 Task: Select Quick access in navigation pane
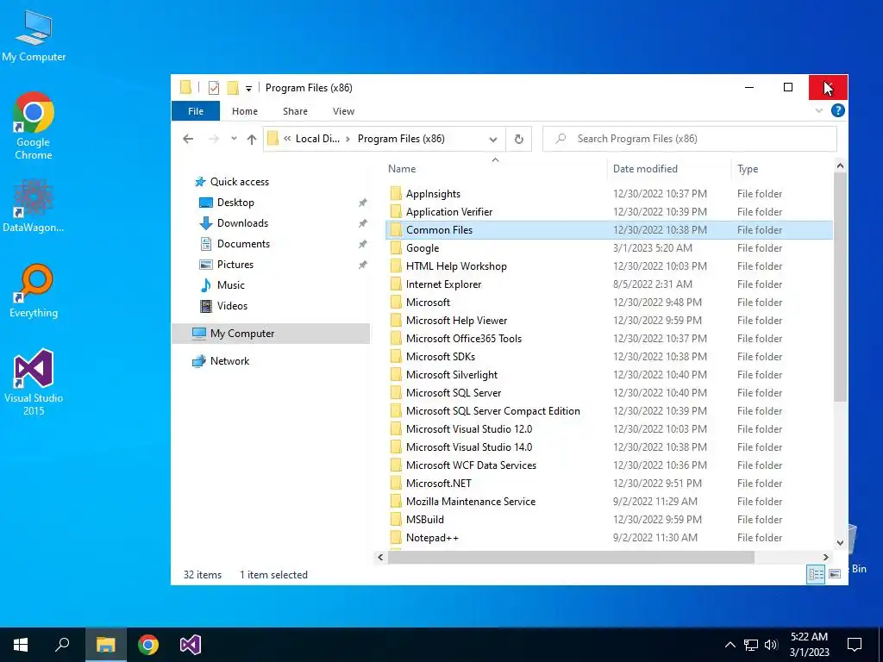click(x=239, y=182)
